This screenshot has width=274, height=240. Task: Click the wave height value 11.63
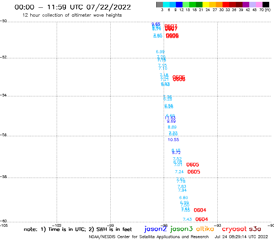click(170, 118)
